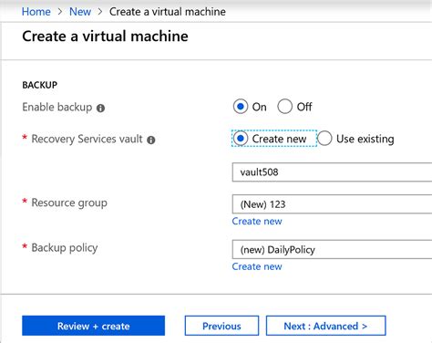Go to New breadcrumb
Viewport: 432px width, 343px height.
tap(80, 12)
